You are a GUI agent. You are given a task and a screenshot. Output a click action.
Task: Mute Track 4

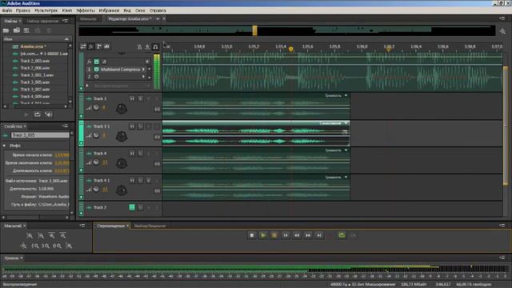click(x=132, y=153)
